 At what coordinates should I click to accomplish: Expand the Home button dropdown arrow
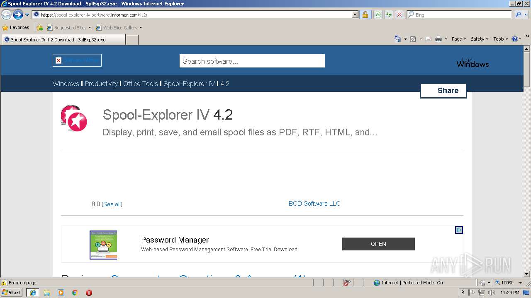tap(405, 39)
